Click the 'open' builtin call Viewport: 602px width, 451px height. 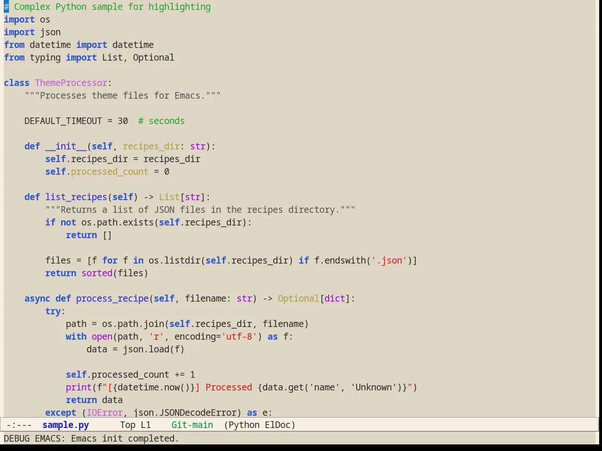pos(102,337)
